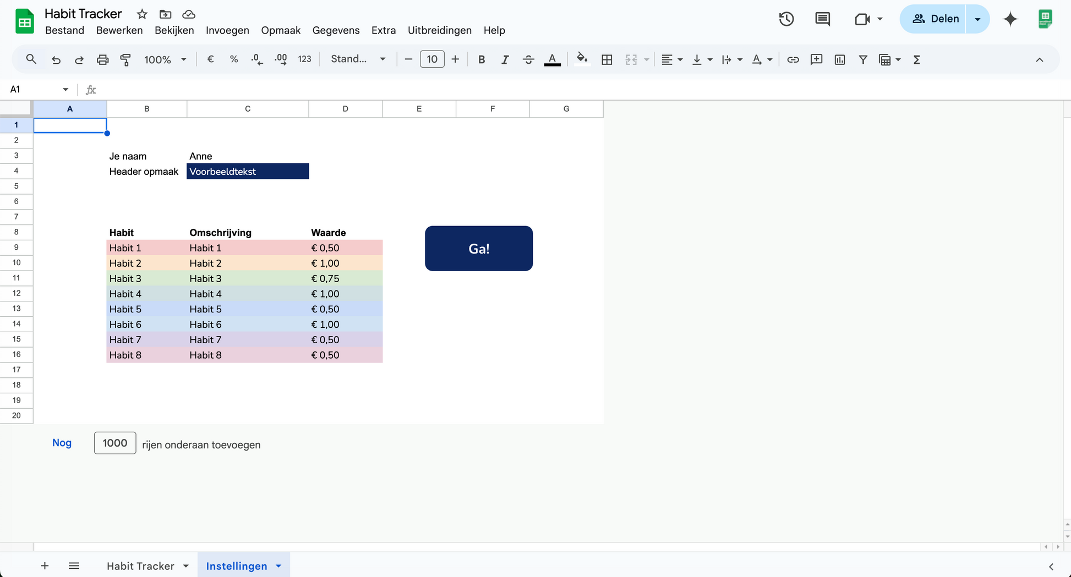Star the Habit Tracker document
This screenshot has height=577, width=1071.
(142, 14)
